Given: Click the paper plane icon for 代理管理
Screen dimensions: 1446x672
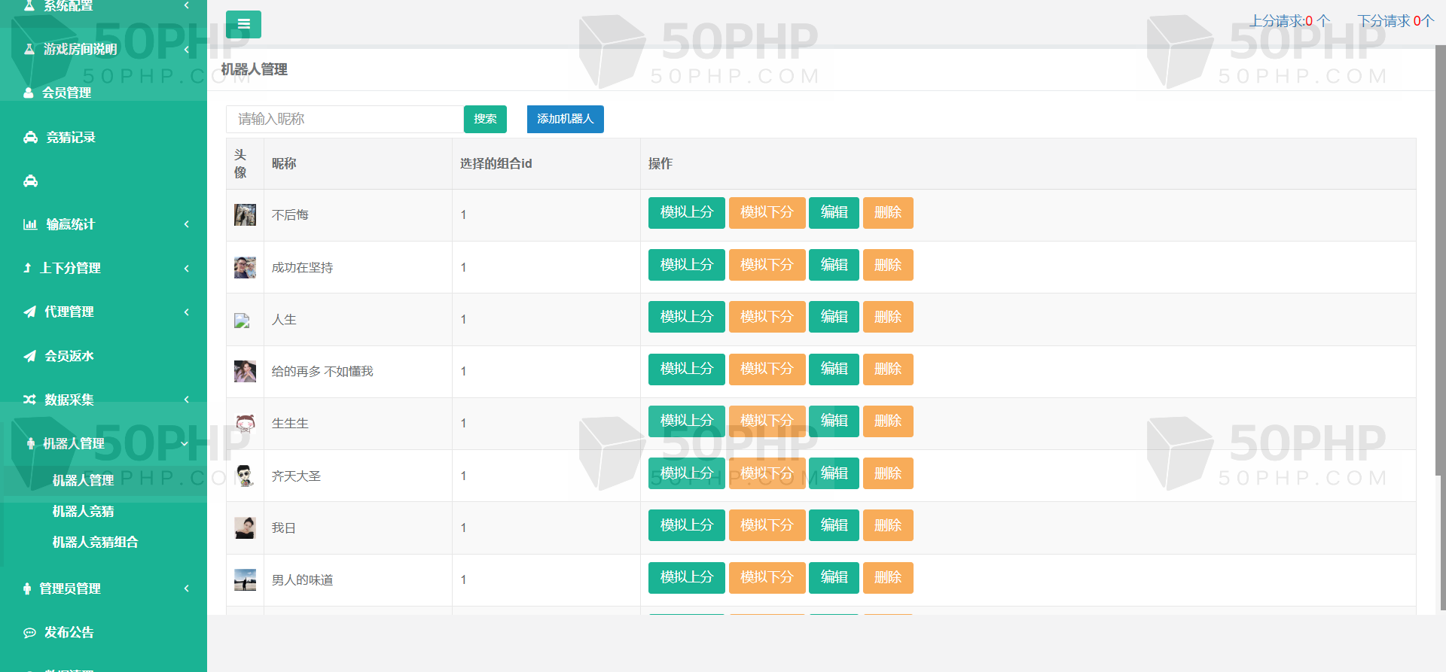Looking at the screenshot, I should click(30, 312).
